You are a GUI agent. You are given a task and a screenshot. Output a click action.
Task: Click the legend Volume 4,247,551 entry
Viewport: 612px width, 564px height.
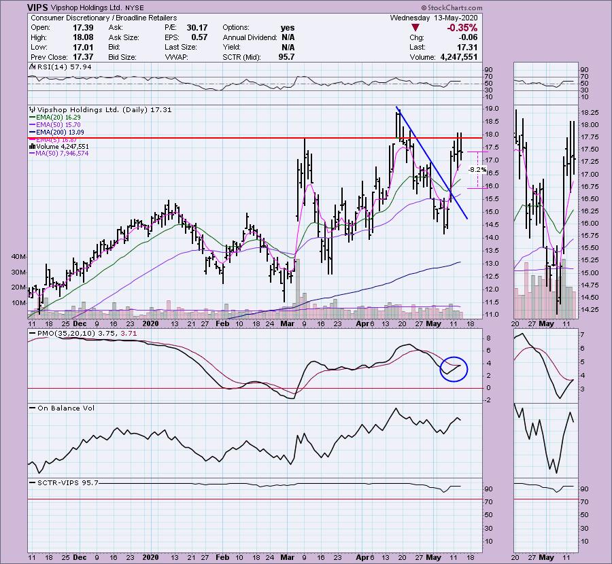(x=63, y=147)
